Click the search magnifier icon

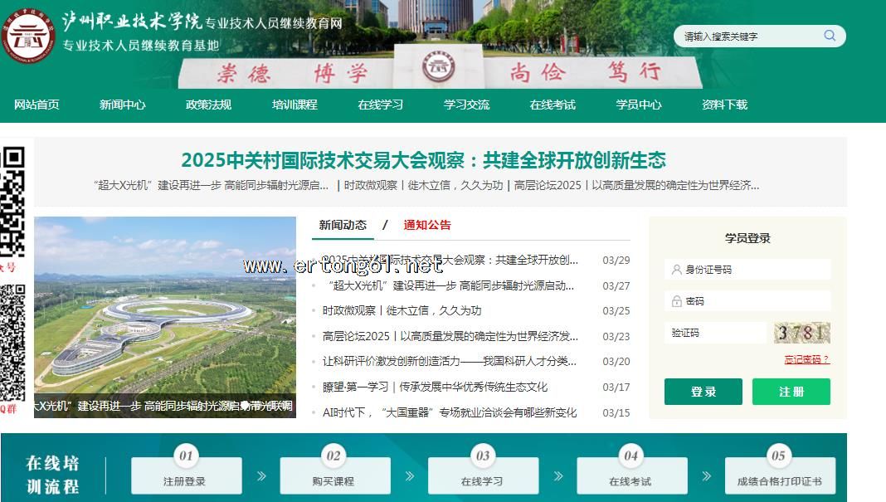[x=830, y=36]
